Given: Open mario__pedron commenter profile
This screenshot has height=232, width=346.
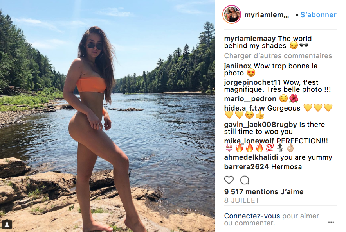Looking at the screenshot, I should [250, 99].
